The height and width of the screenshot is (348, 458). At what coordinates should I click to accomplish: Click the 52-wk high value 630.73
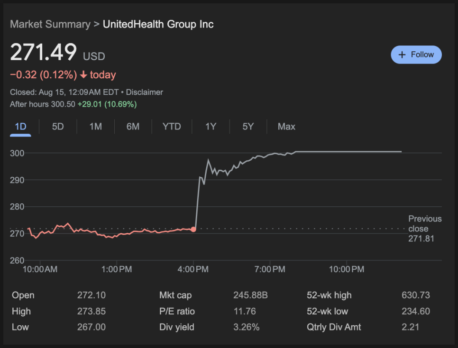[x=416, y=295]
